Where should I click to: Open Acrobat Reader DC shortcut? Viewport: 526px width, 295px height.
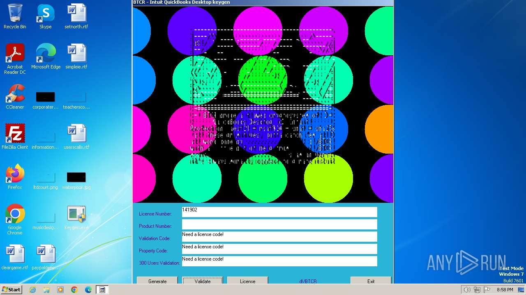[15, 59]
